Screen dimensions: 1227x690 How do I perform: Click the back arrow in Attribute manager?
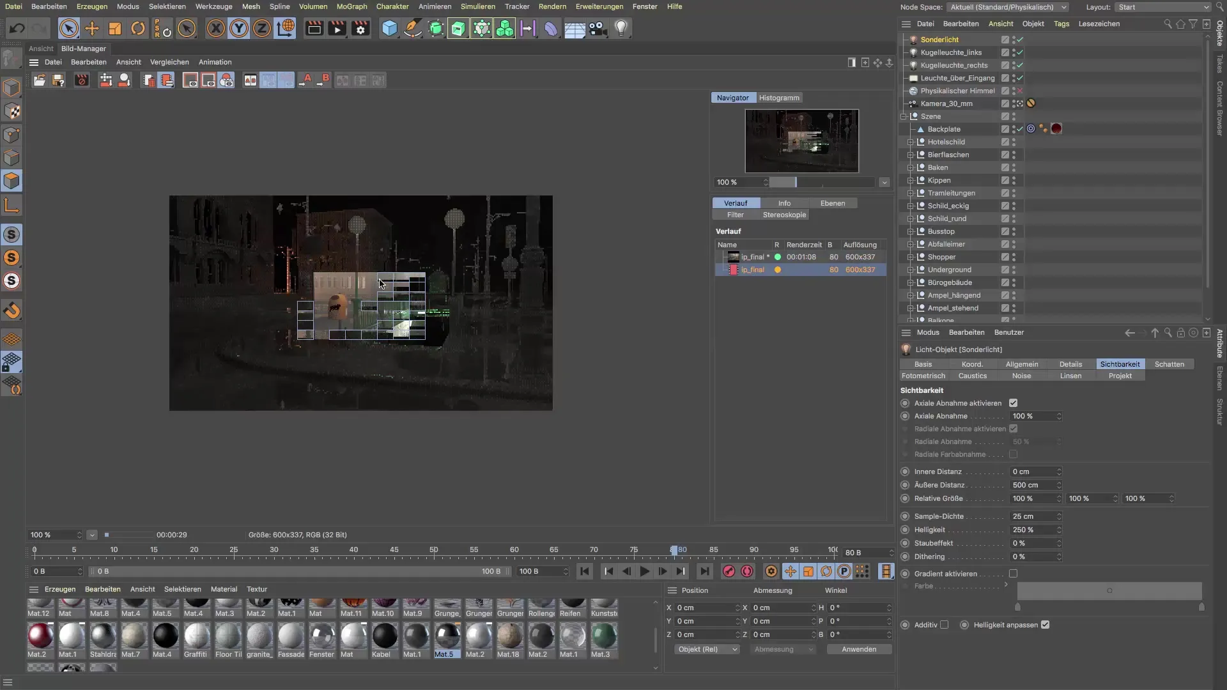(x=1130, y=333)
